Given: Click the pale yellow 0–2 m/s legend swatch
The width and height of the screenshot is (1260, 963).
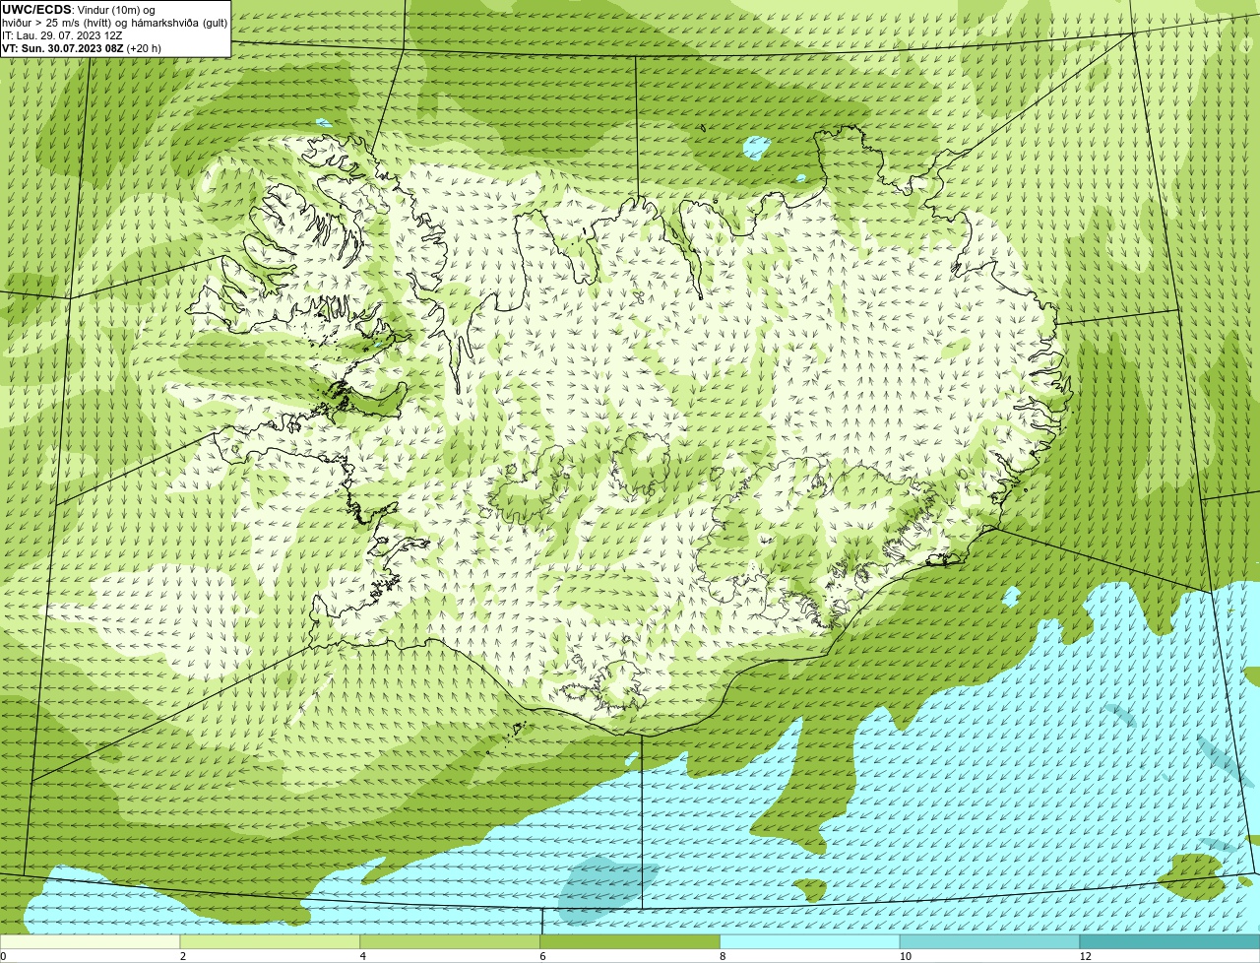Looking at the screenshot, I should [x=91, y=942].
